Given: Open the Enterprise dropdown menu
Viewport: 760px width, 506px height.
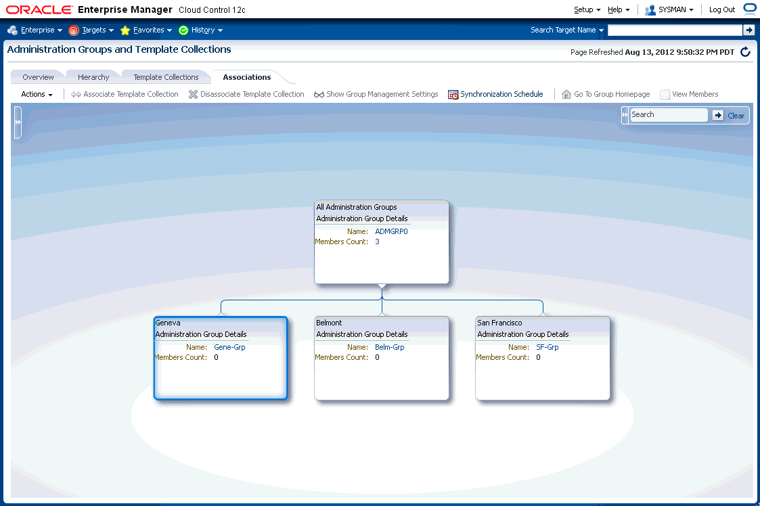Looking at the screenshot, I should click(x=41, y=30).
